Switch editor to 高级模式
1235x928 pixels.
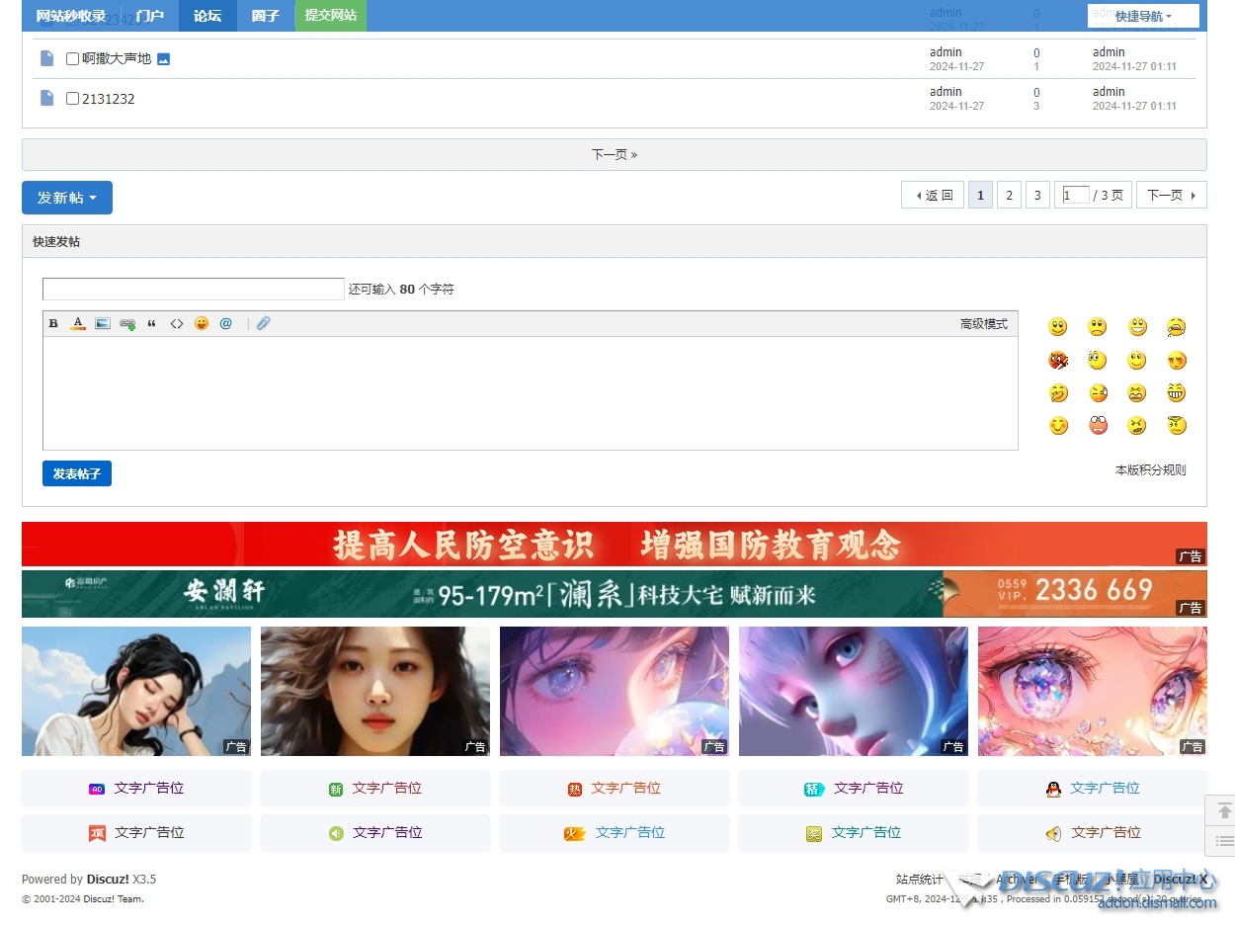tap(983, 324)
